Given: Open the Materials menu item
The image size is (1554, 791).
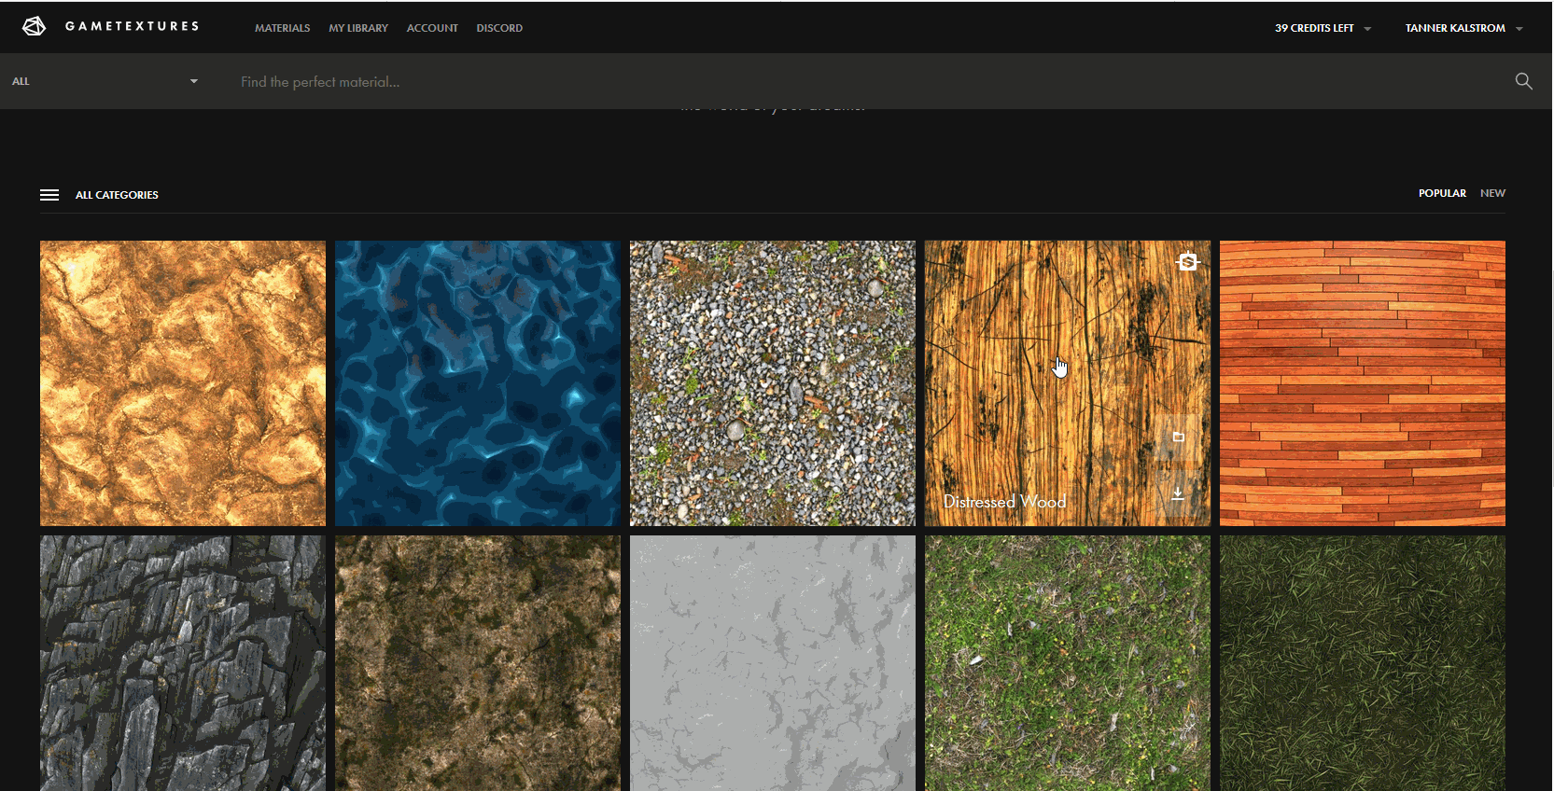Looking at the screenshot, I should coord(282,28).
